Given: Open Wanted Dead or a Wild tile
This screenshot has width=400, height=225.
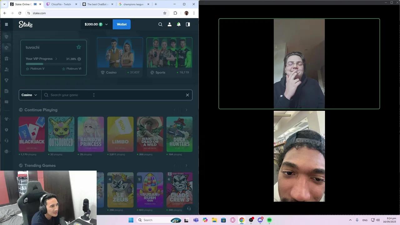Looking at the screenshot, I should click(x=150, y=134).
